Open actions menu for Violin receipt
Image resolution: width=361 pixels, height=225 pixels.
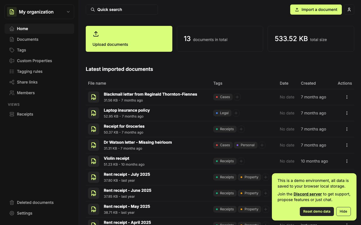tap(347, 161)
